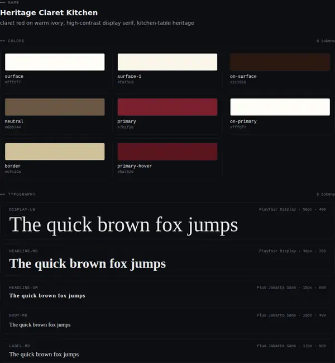The height and width of the screenshot is (363, 335).
Task: Select the '#5a1520' hex value
Action: pyautogui.click(x=126, y=172)
